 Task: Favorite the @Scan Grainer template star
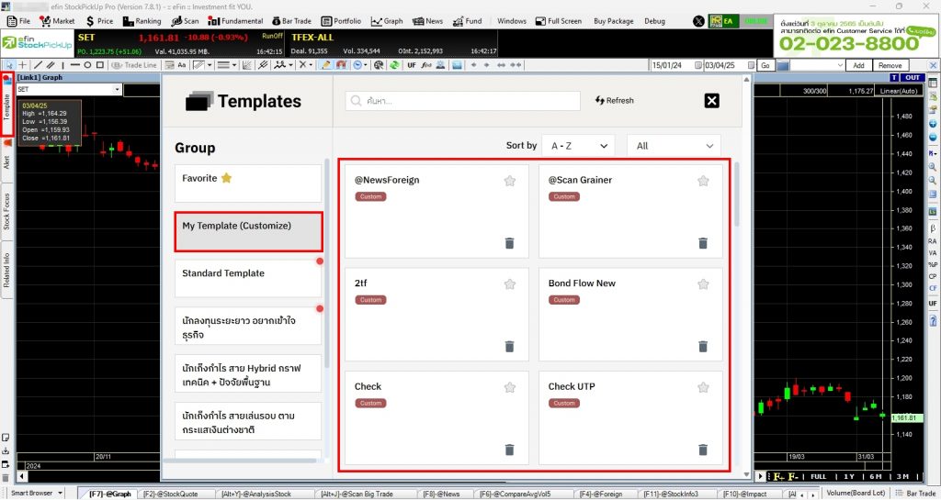[x=703, y=181]
